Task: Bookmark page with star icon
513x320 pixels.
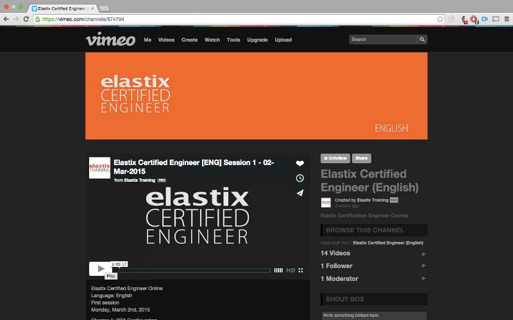Action: click(x=440, y=19)
